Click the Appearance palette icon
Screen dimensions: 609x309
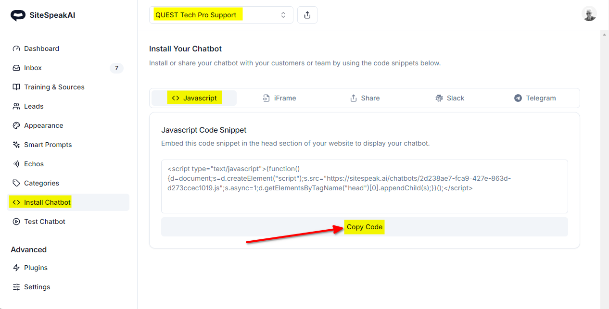pos(16,125)
